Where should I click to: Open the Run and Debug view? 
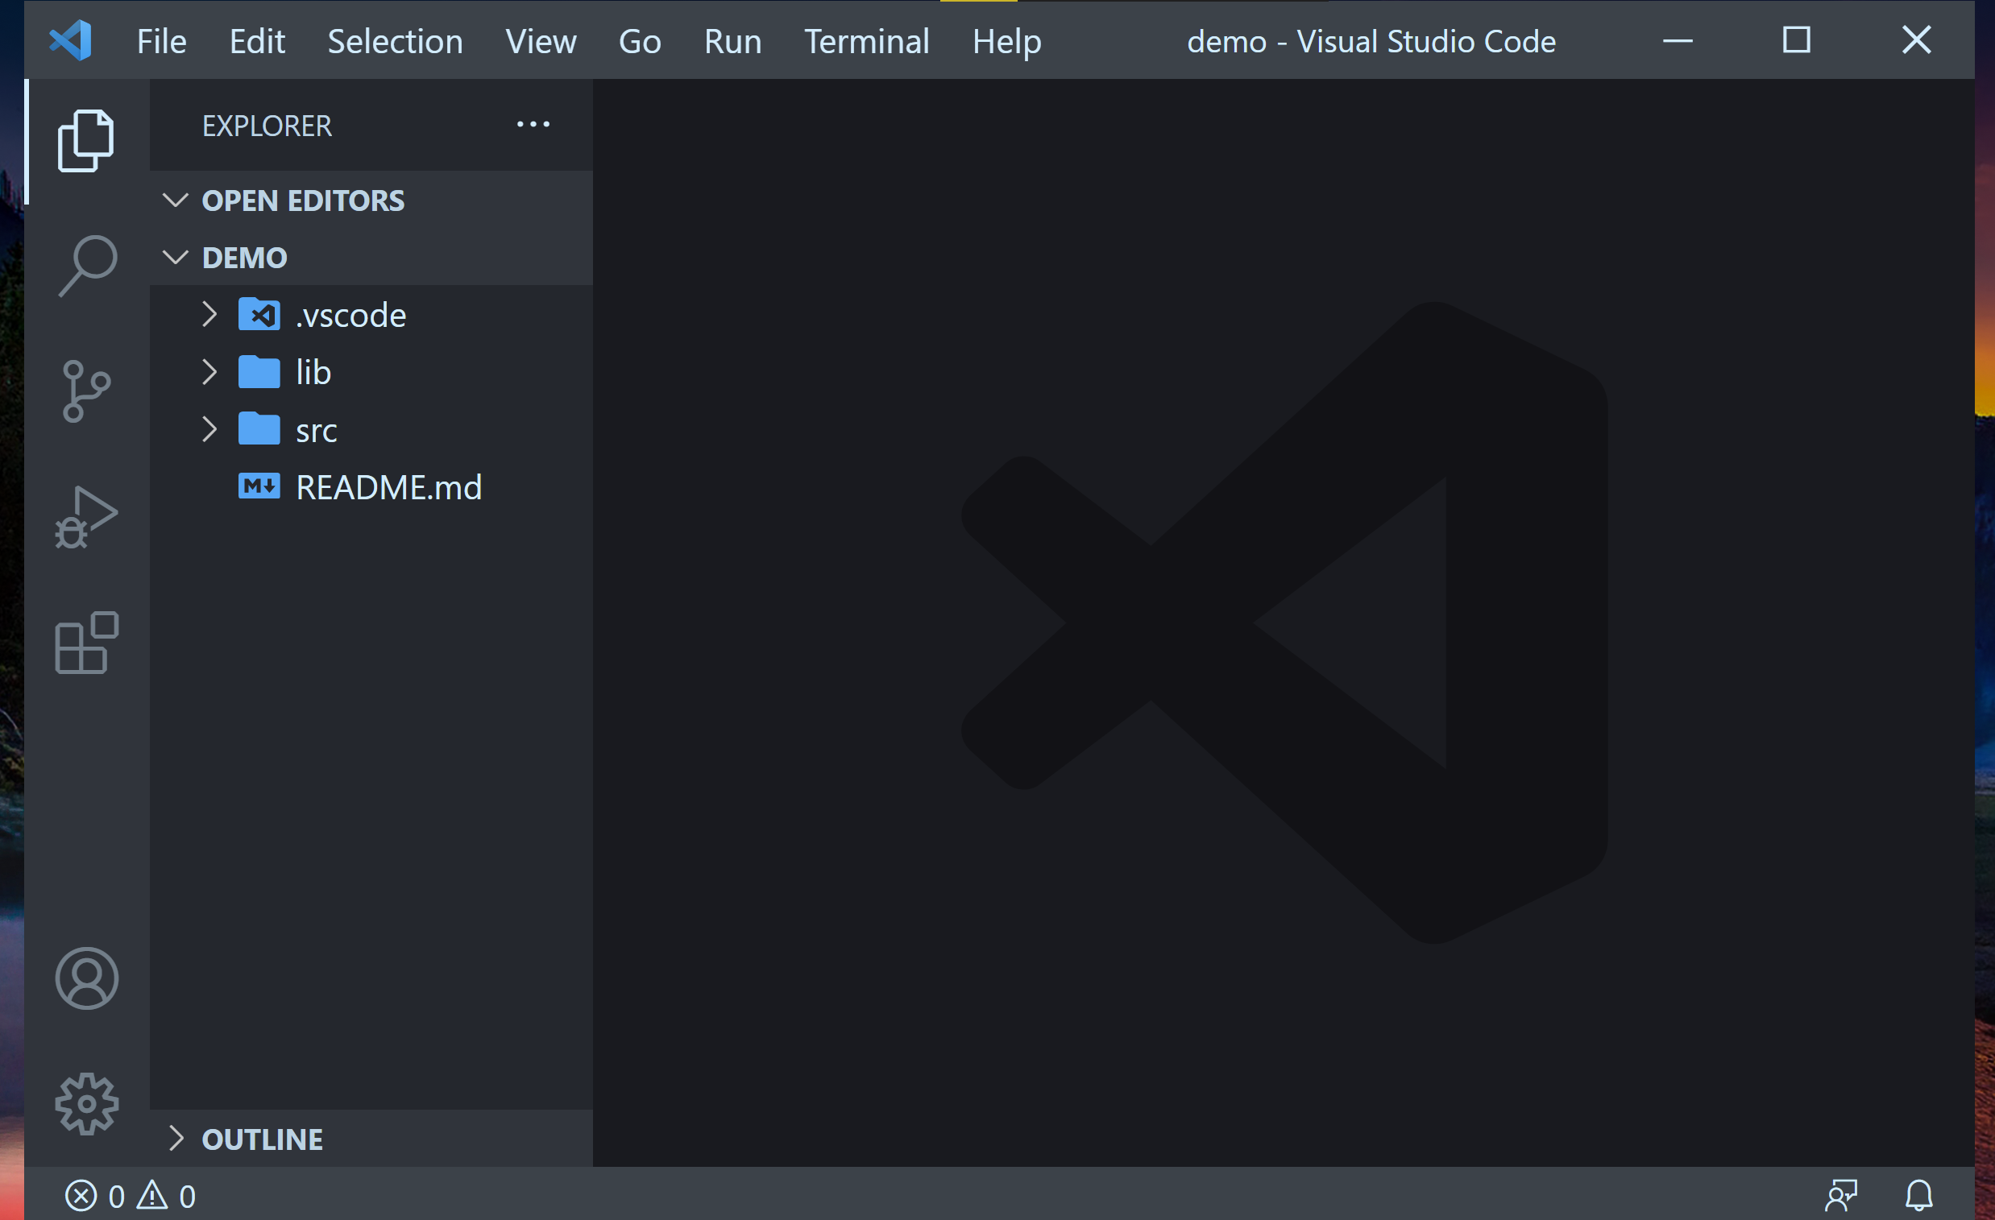click(x=86, y=518)
